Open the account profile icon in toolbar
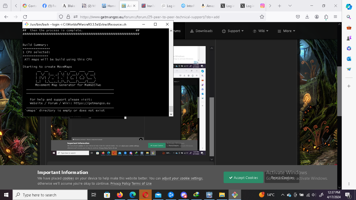Screen dimensions: 356x200 317,17
